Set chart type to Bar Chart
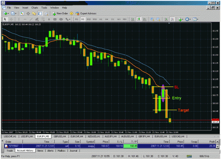The height and width of the screenshot is (159, 221). point(133,19)
